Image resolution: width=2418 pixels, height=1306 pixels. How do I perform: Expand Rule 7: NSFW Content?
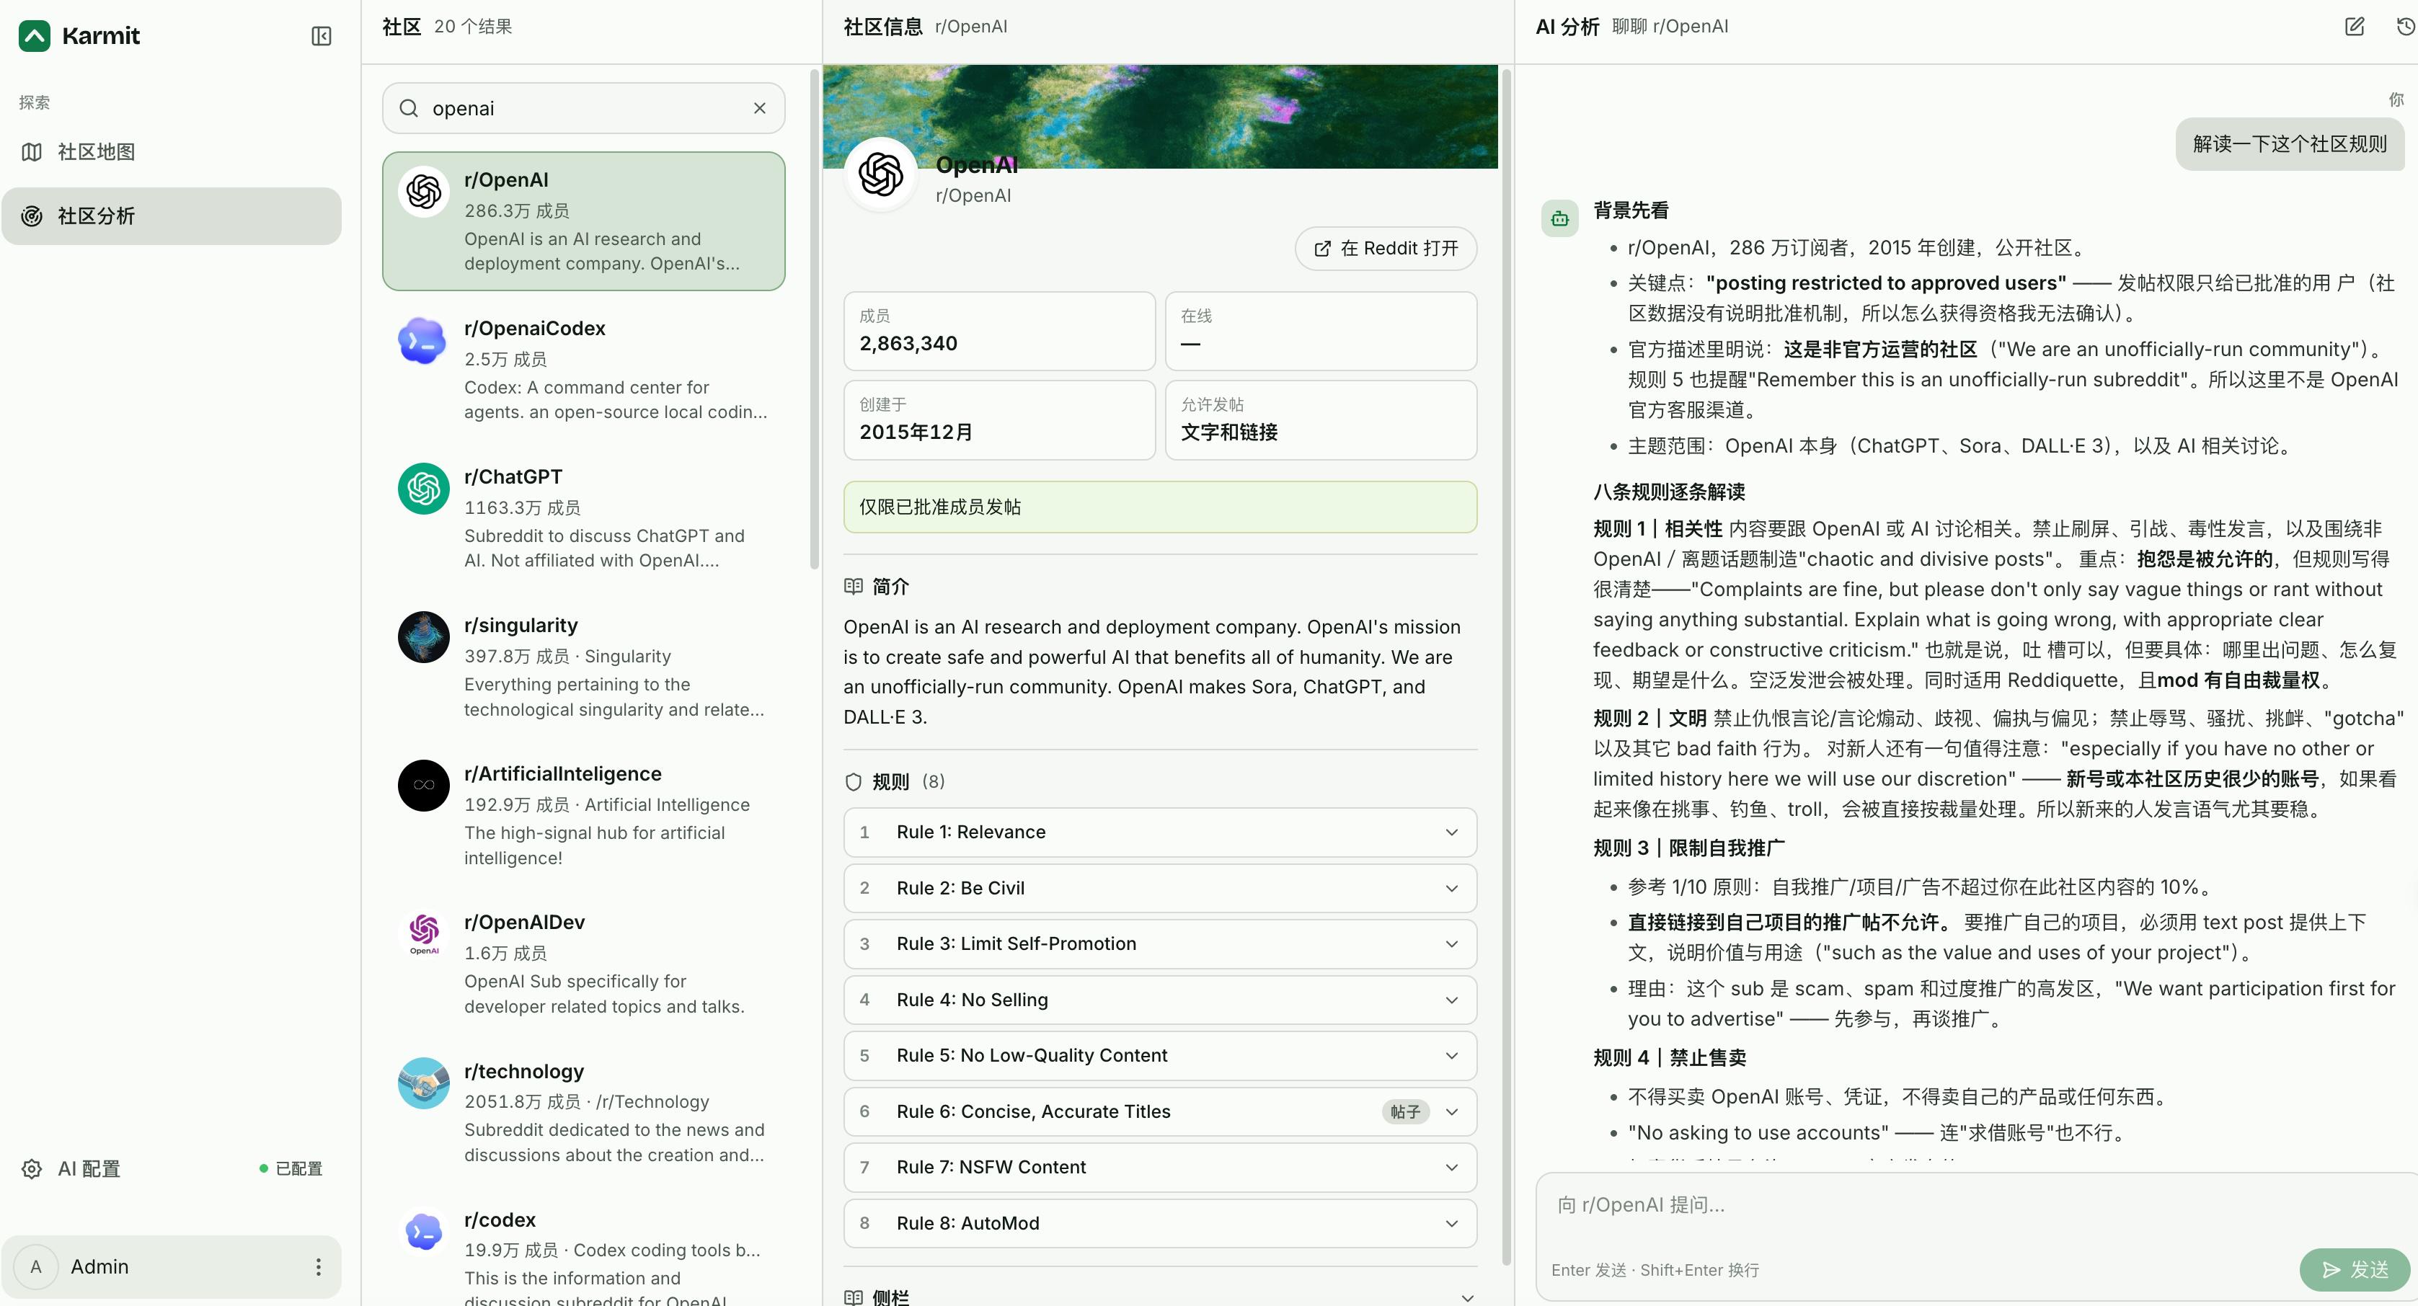point(1160,1167)
